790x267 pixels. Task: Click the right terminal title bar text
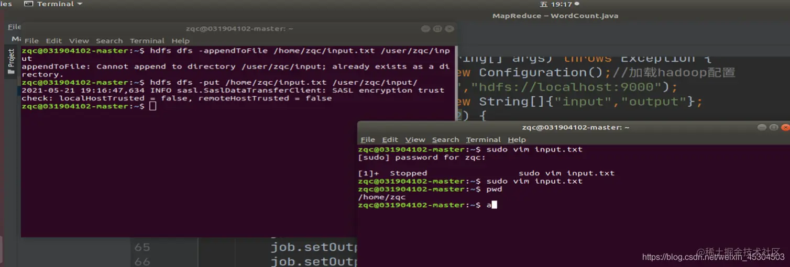click(x=575, y=127)
